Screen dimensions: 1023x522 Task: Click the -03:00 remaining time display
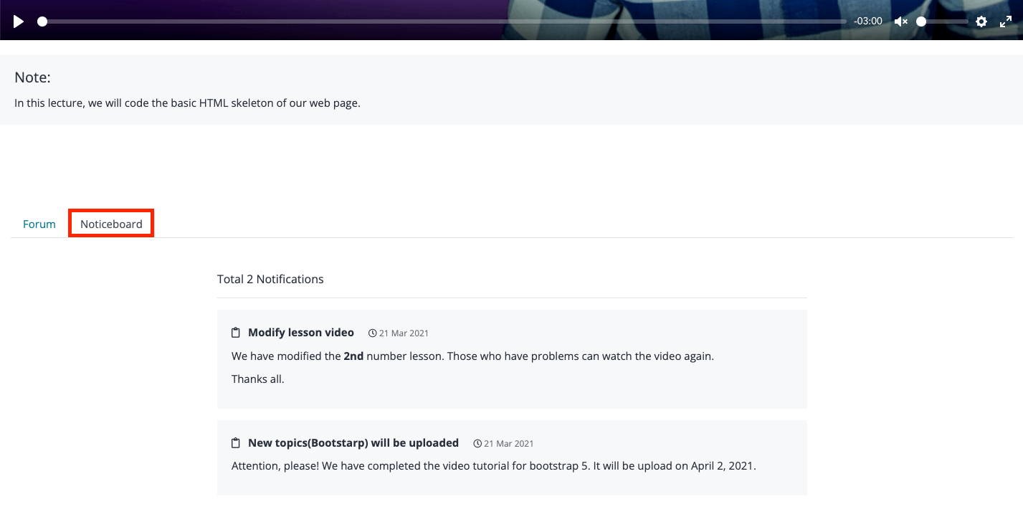coord(867,22)
